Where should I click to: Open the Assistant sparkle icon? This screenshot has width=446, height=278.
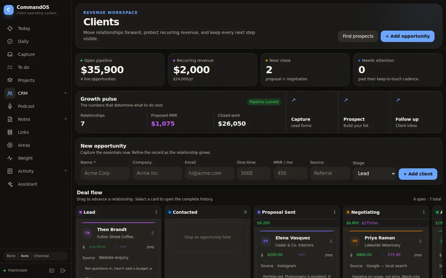point(10,184)
